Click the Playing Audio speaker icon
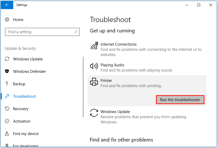 point(94,66)
